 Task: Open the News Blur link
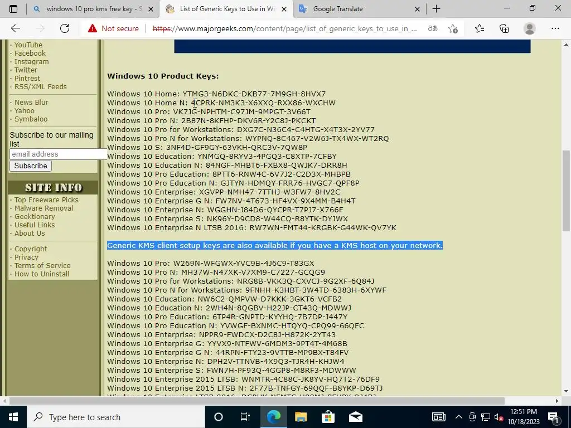[x=31, y=103]
